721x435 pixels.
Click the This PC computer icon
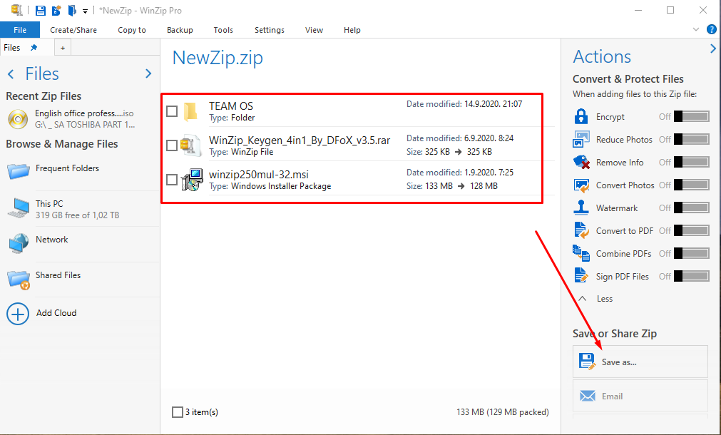(19, 208)
